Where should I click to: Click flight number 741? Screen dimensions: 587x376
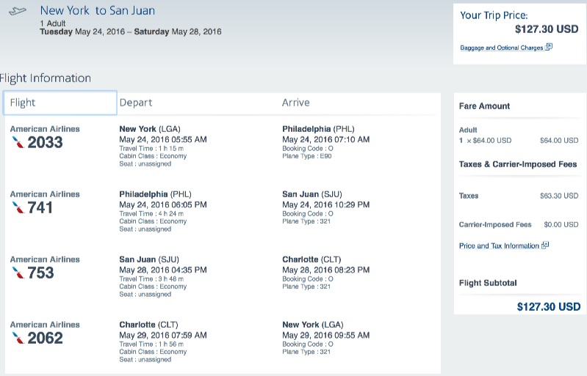40,207
